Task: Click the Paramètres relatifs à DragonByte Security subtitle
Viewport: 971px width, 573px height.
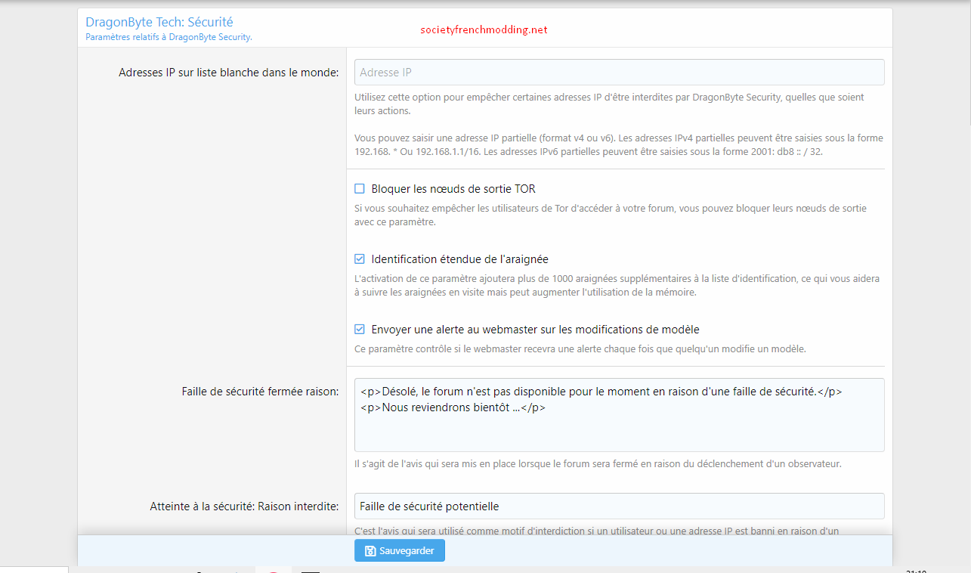Action: (169, 36)
